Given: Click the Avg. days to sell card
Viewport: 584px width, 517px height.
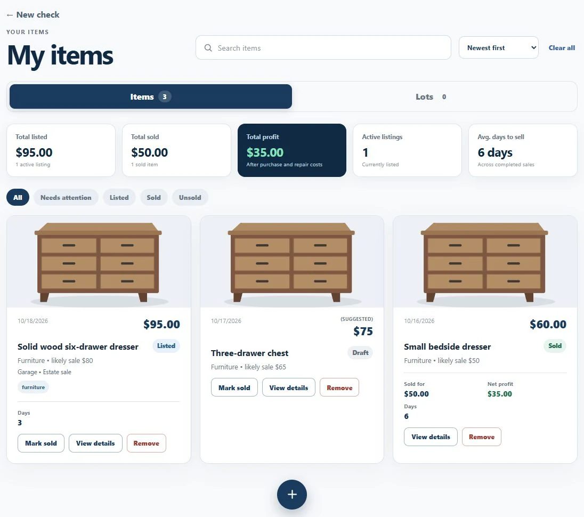Looking at the screenshot, I should pos(523,150).
